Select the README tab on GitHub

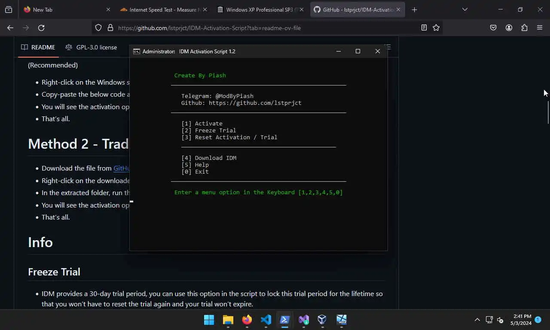point(38,47)
